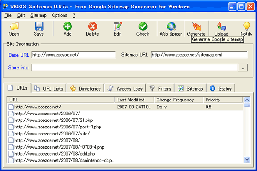Notify Google via the lightbulb icon
Image resolution: width=257 pixels, height=171 pixels.
click(246, 29)
